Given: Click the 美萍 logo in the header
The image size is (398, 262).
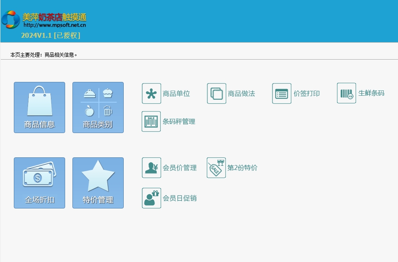Looking at the screenshot, I should coord(11,19).
